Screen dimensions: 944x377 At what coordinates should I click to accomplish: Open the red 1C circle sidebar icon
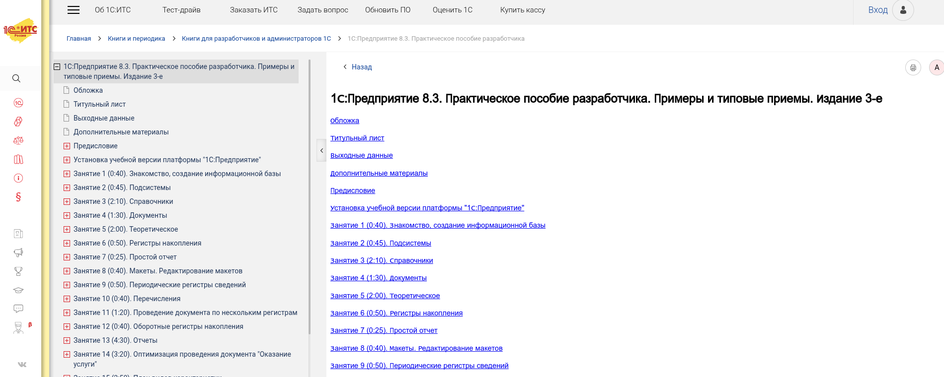pos(18,103)
